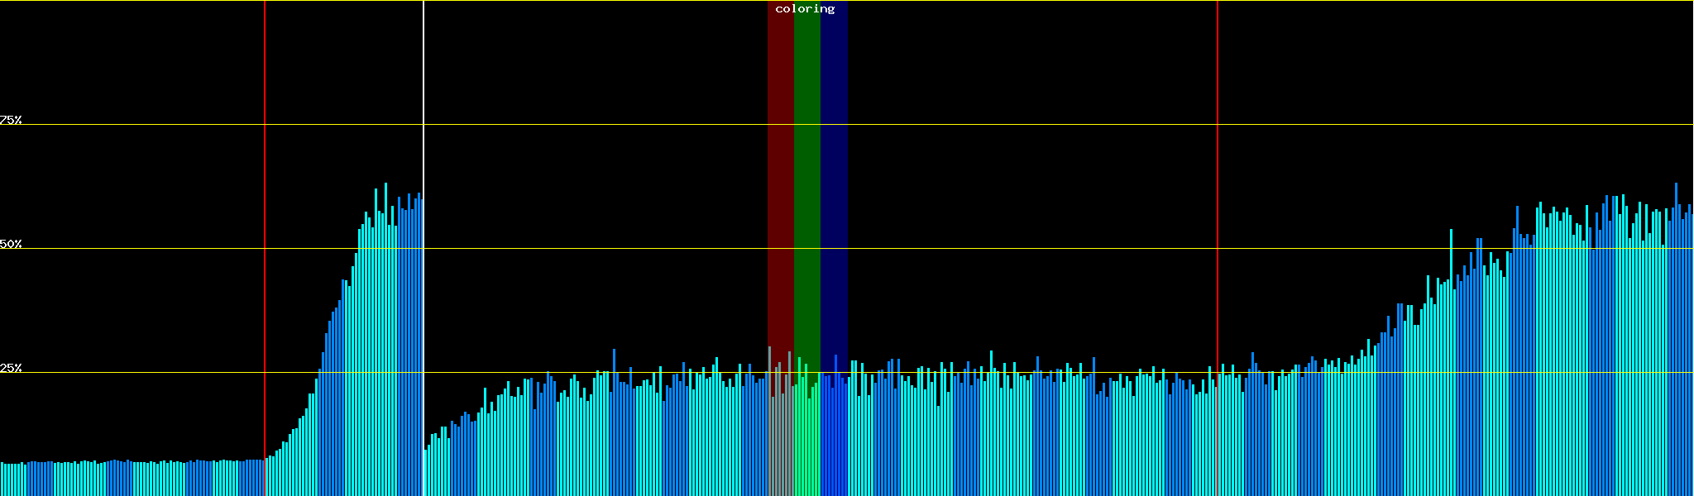This screenshot has width=1694, height=496.
Task: Click the "coloring" label at the top
Action: [x=805, y=9]
